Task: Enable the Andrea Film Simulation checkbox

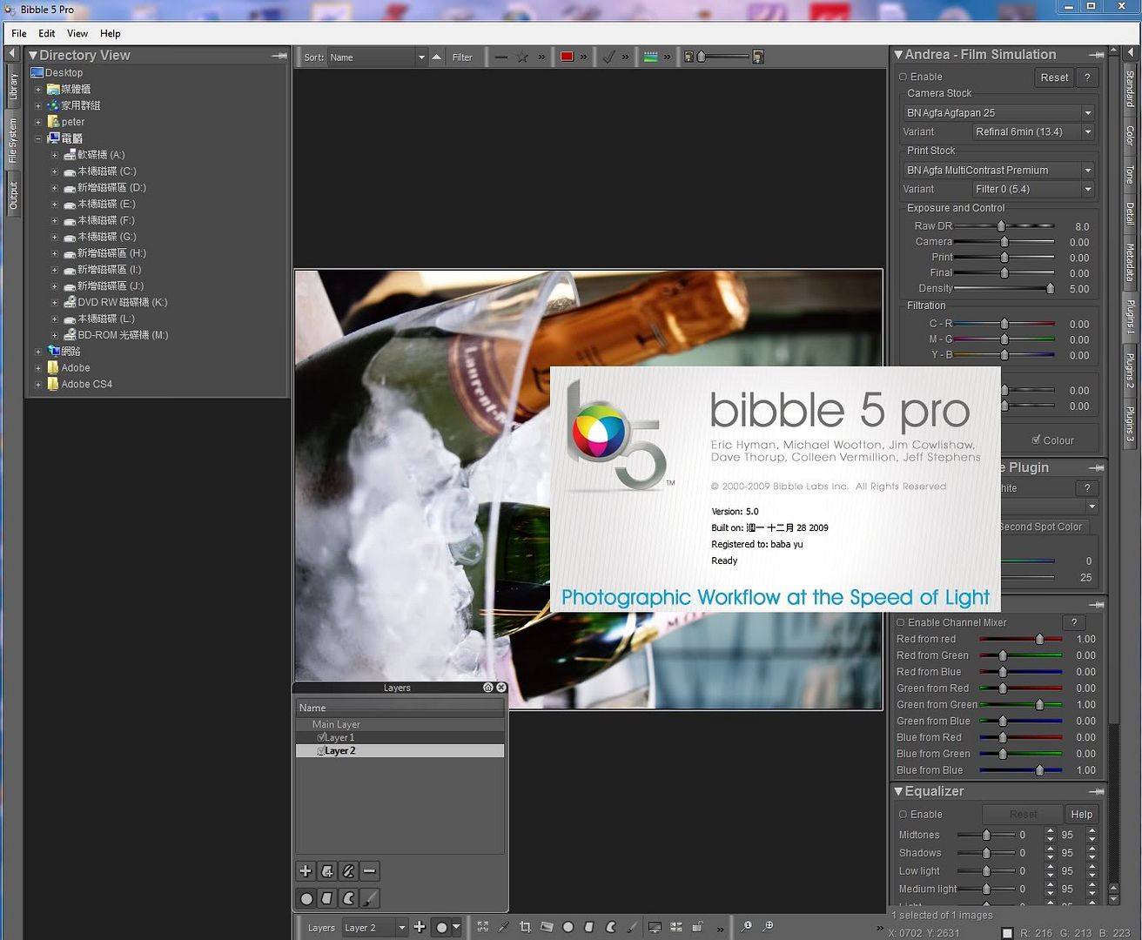Action: point(904,77)
